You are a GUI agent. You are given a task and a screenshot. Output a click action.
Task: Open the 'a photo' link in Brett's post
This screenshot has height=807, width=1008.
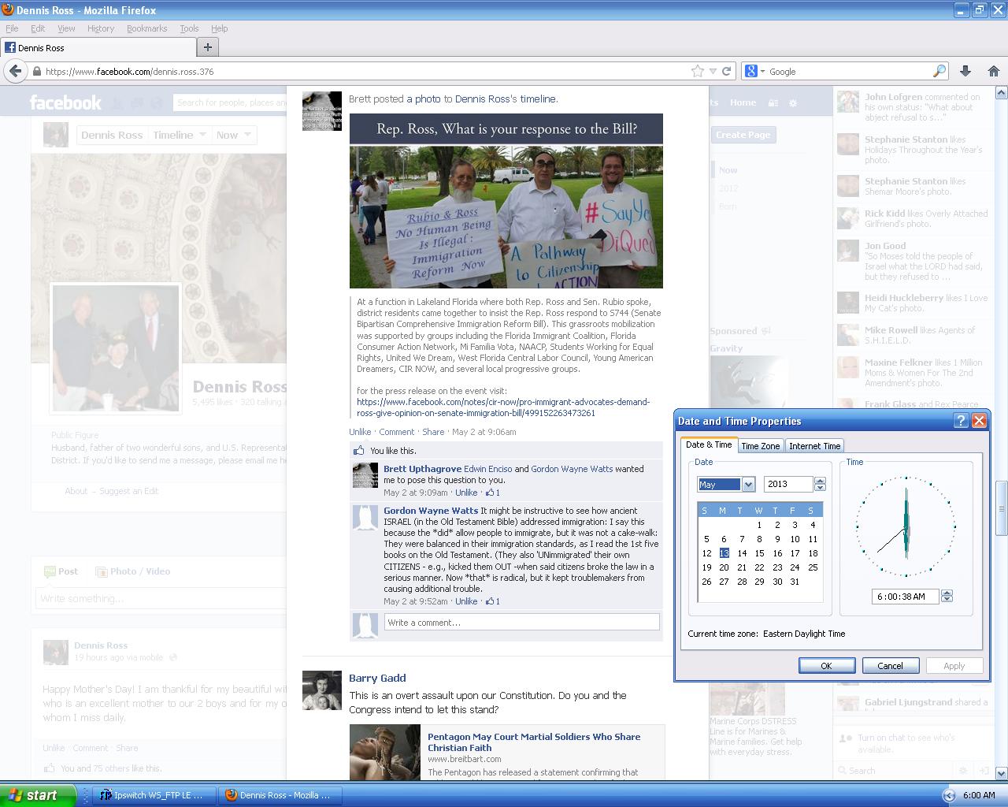click(424, 99)
